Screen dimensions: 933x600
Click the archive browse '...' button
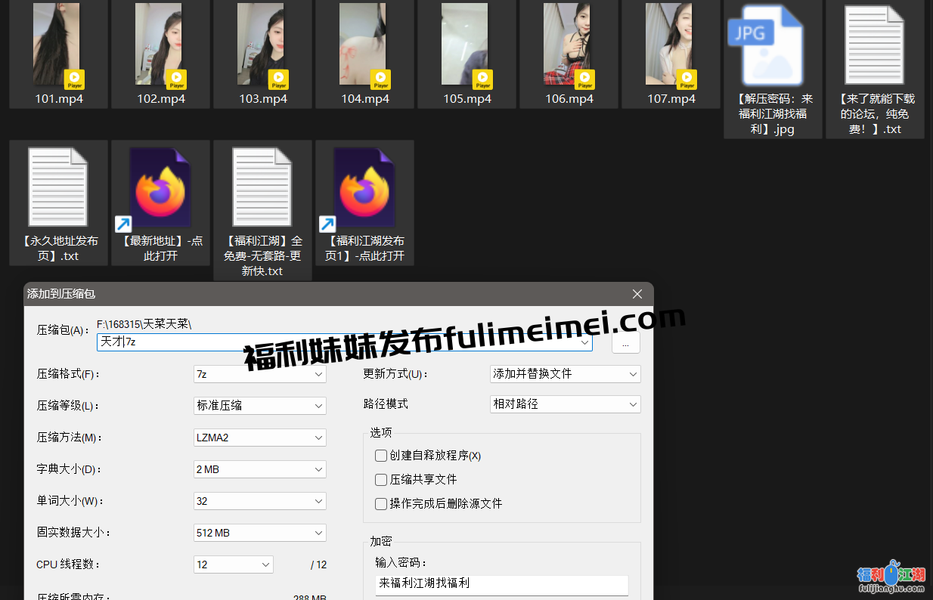pos(625,342)
